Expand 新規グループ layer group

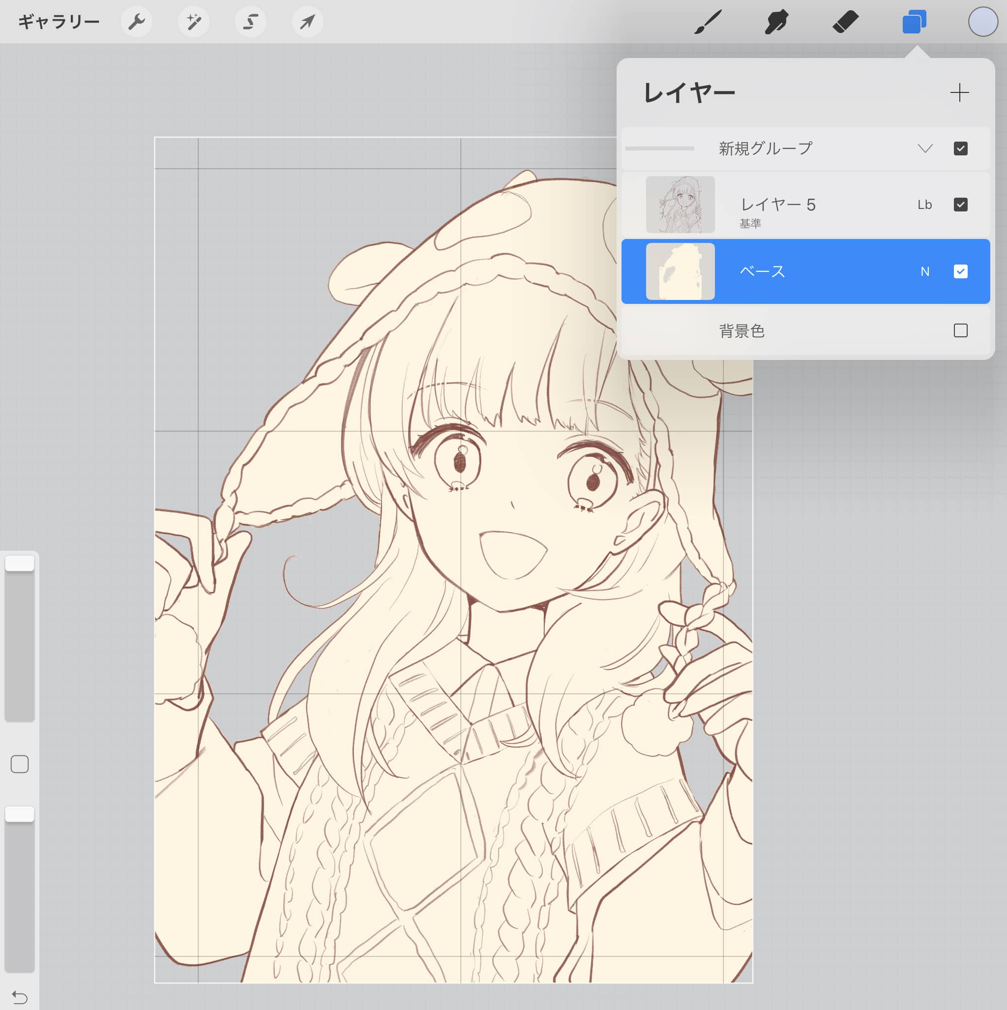[x=923, y=148]
